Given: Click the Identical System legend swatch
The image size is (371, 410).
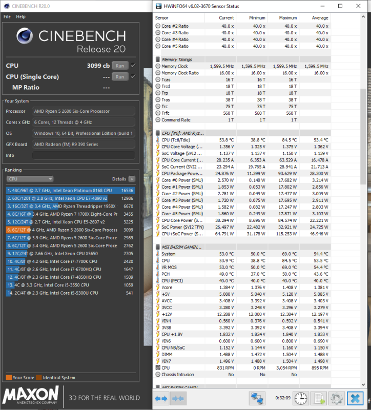Looking at the screenshot, I should 39,378.
